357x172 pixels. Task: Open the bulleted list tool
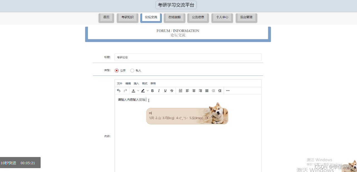click(x=180, y=90)
